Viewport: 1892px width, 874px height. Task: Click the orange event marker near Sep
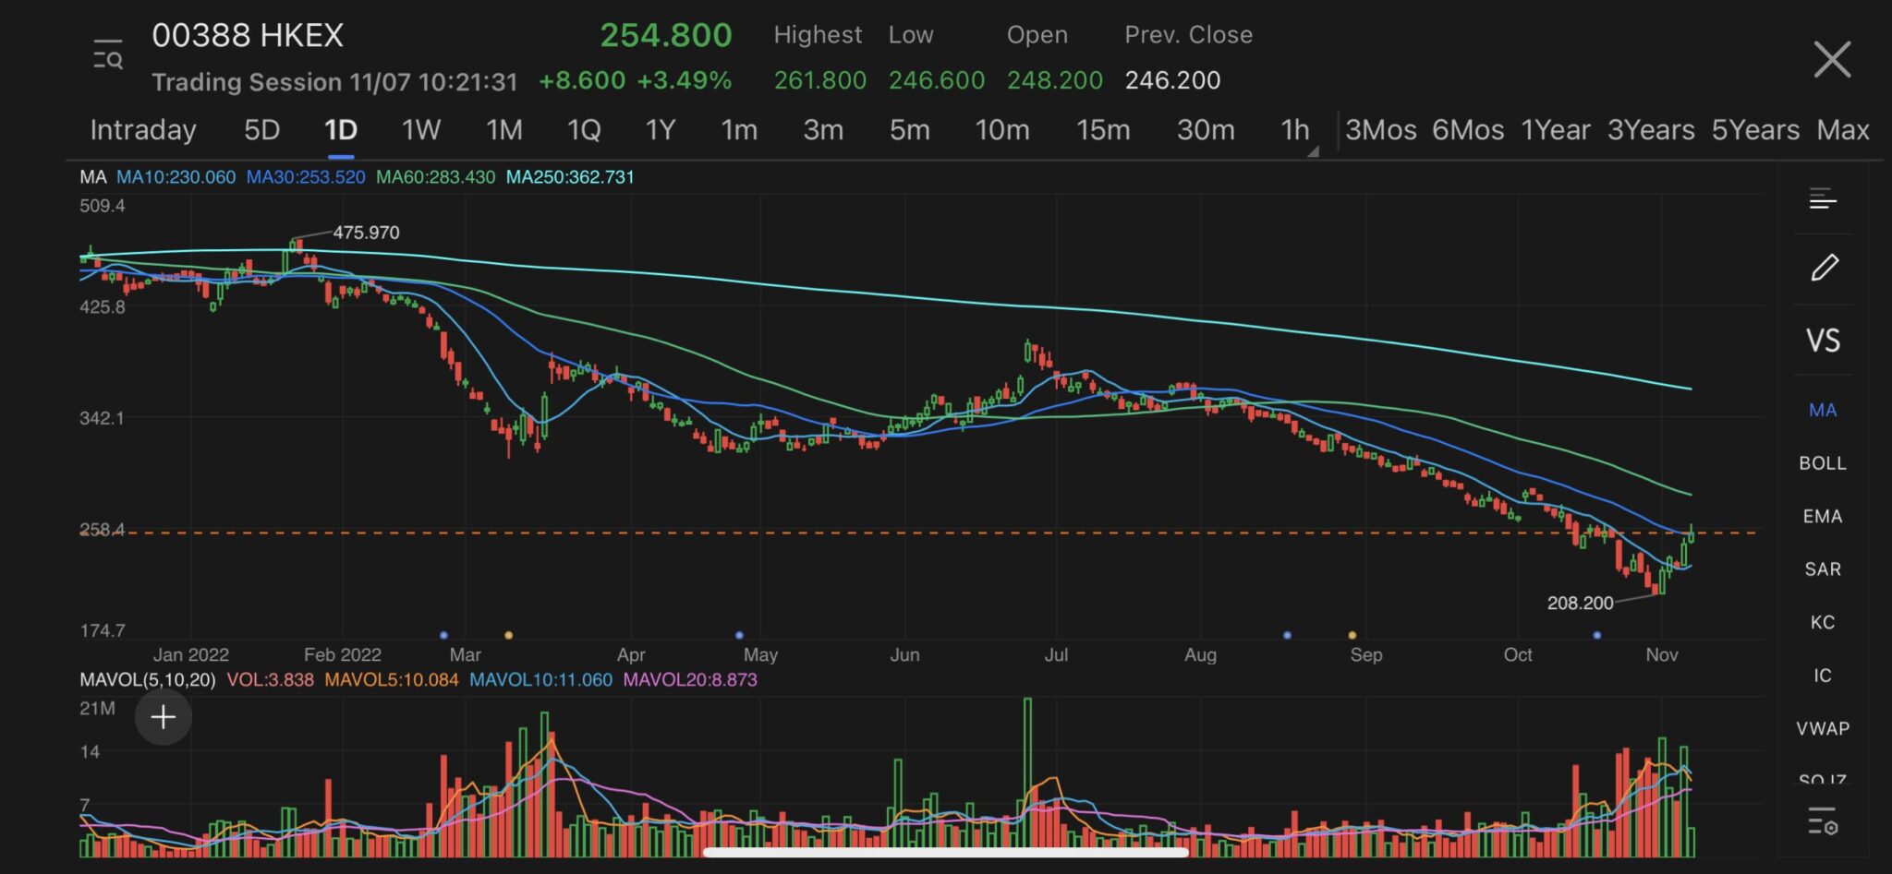1352,635
